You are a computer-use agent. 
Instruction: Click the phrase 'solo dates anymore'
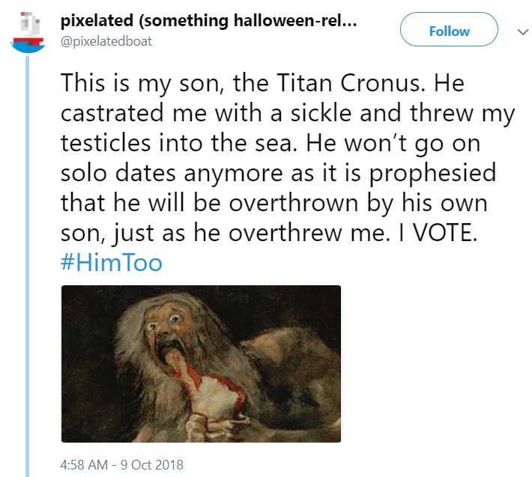coord(172,174)
